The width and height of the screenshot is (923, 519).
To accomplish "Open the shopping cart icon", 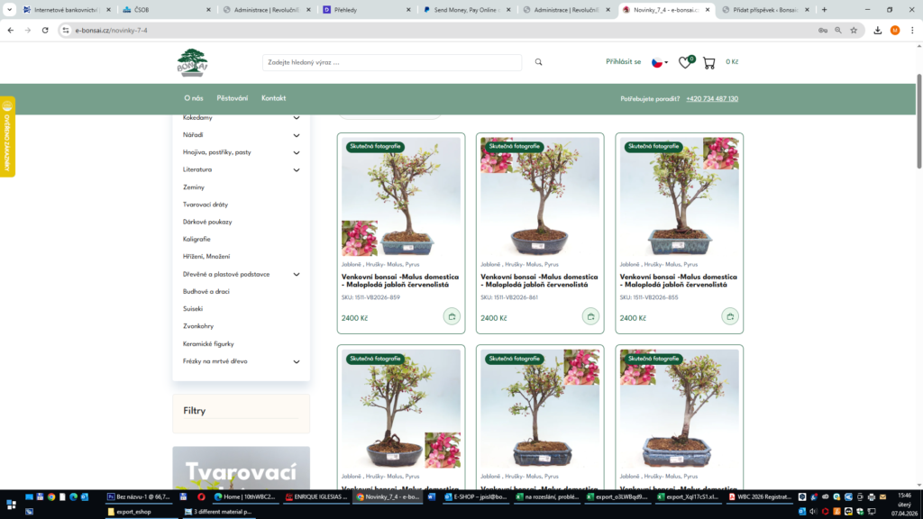I will tap(709, 63).
